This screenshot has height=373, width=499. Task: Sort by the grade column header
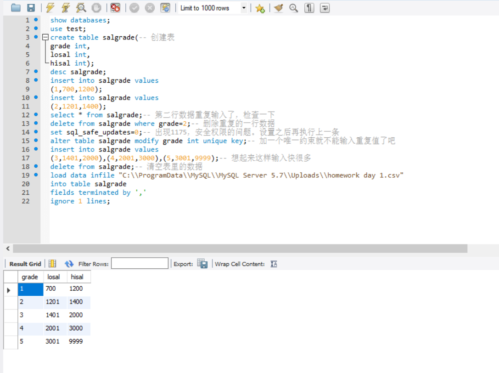30,277
